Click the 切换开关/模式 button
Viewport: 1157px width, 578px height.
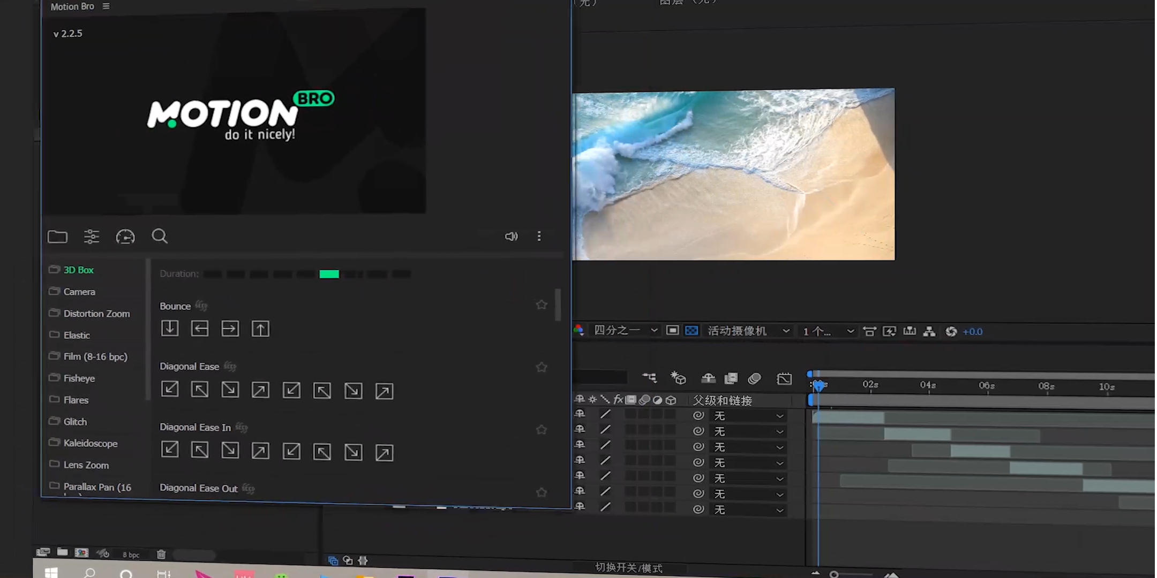tap(628, 568)
